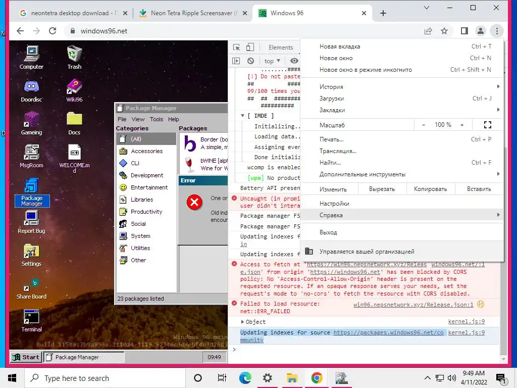
Task: Open File Explorer from the taskbar
Action: (x=292, y=378)
